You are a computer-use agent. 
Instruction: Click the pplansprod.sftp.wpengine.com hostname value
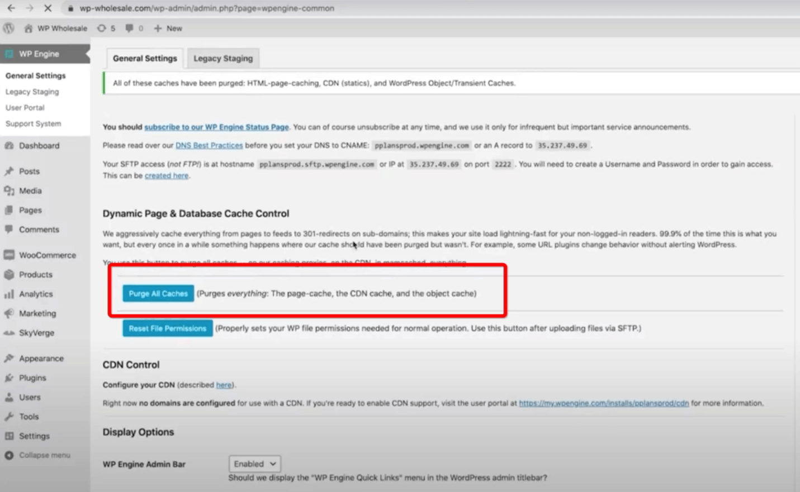(316, 164)
